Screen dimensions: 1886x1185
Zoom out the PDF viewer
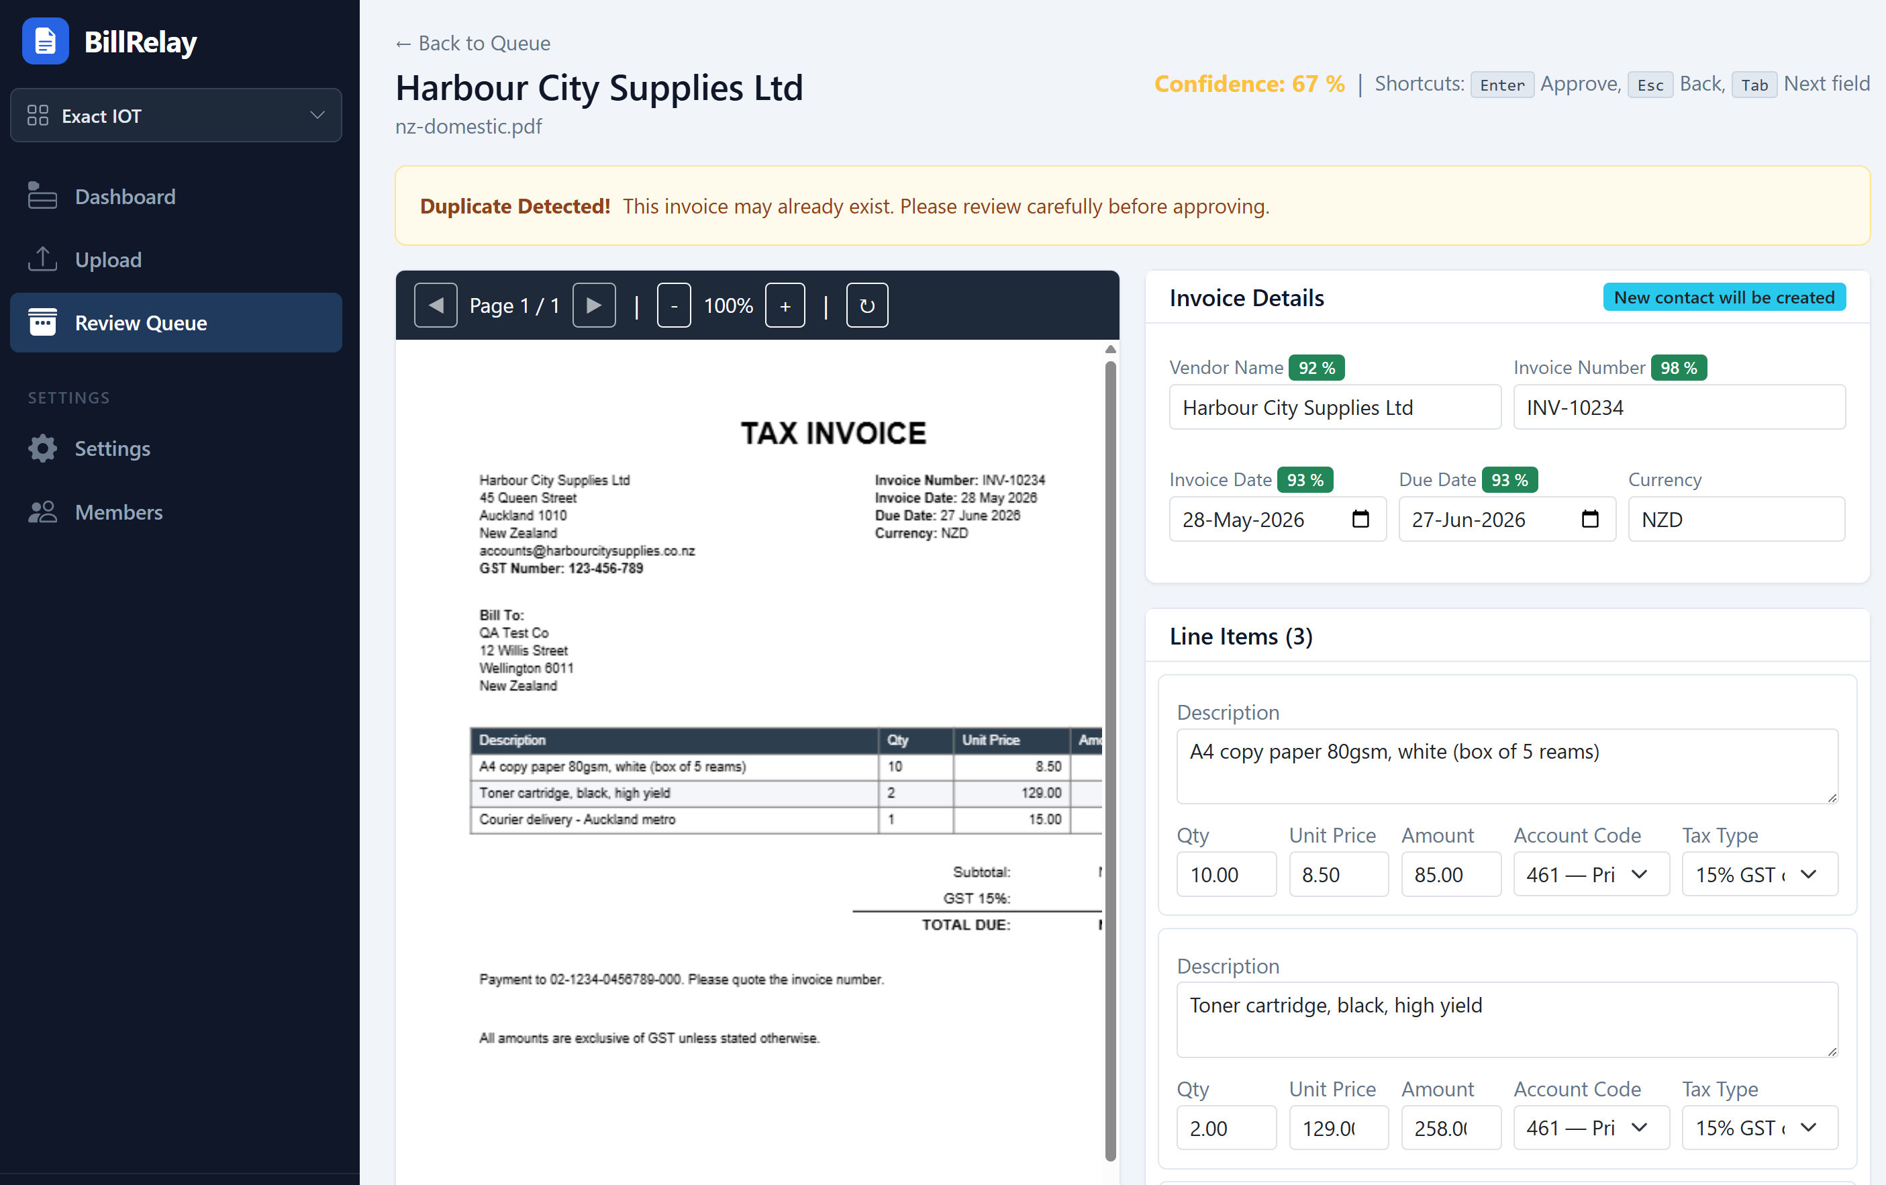tap(674, 305)
